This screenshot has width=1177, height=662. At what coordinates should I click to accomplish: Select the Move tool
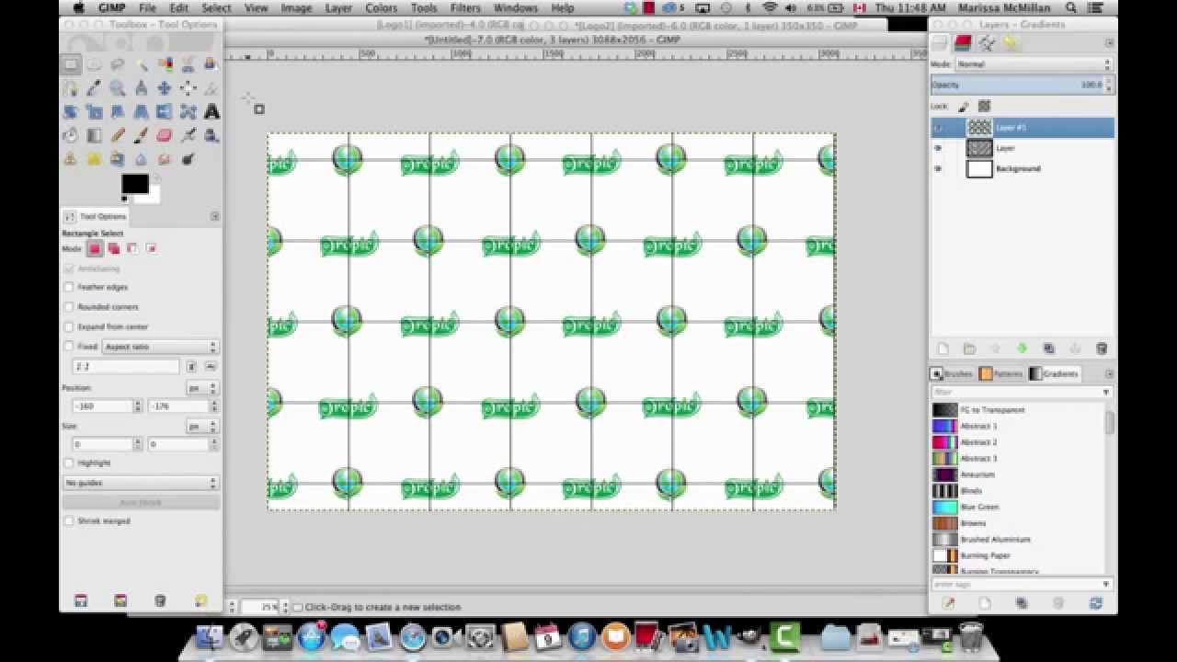point(165,88)
